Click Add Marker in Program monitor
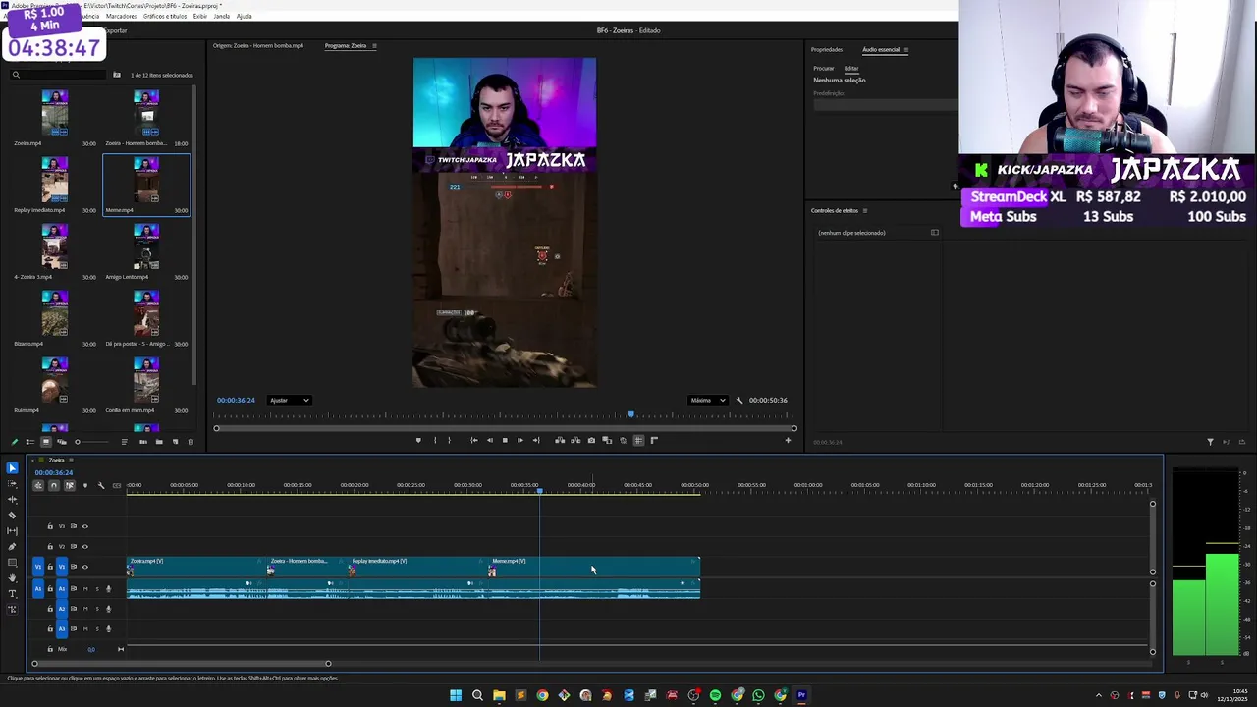The height and width of the screenshot is (707, 1257). (x=418, y=440)
